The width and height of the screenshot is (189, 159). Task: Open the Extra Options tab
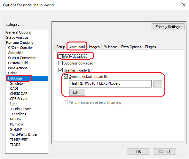(x=131, y=47)
